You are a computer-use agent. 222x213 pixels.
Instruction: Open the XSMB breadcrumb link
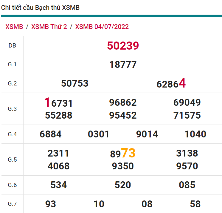(14, 27)
